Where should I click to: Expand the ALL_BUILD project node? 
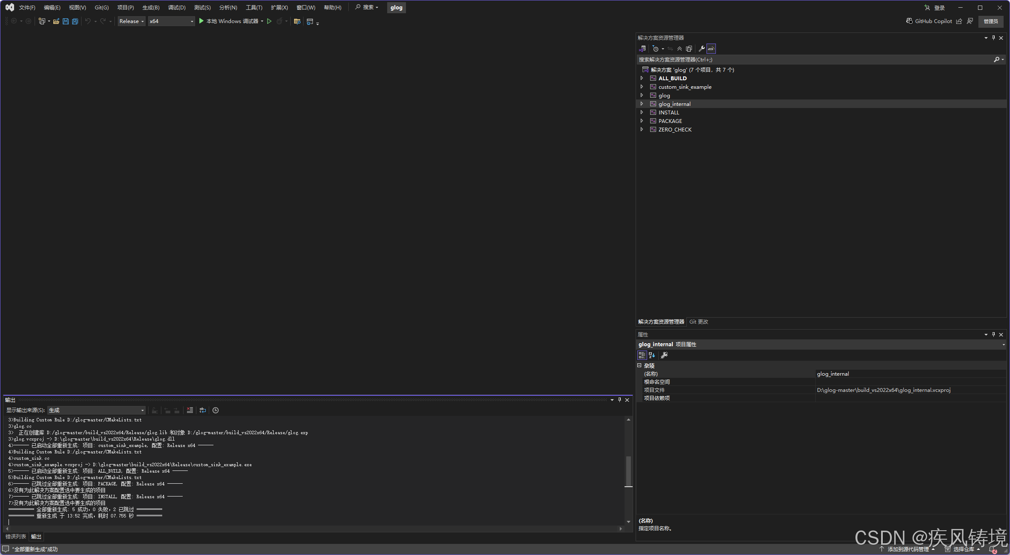642,78
